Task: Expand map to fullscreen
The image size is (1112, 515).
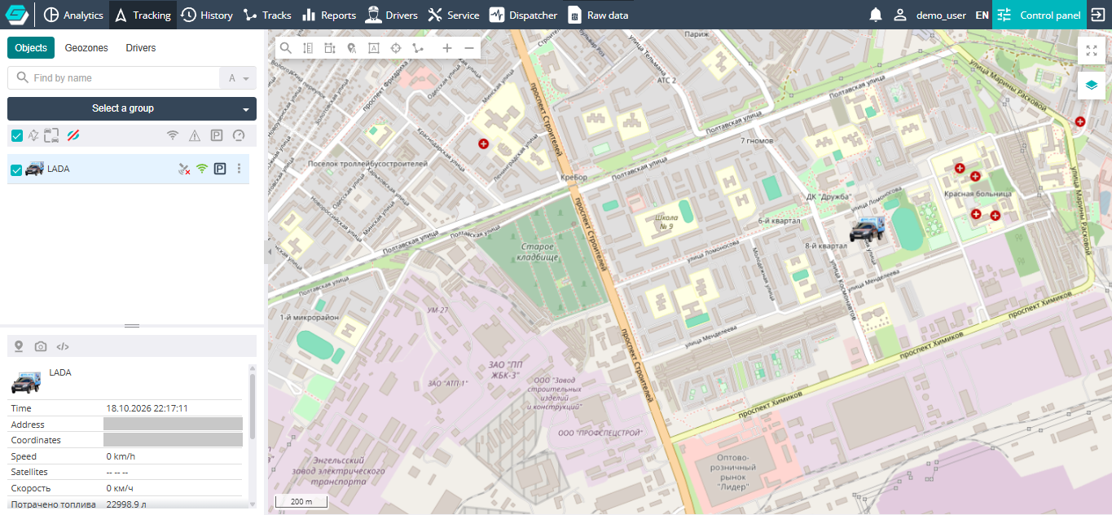Action: pos(1092,51)
